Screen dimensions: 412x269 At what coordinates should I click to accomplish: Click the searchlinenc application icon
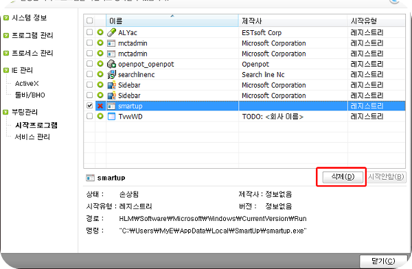pos(111,74)
